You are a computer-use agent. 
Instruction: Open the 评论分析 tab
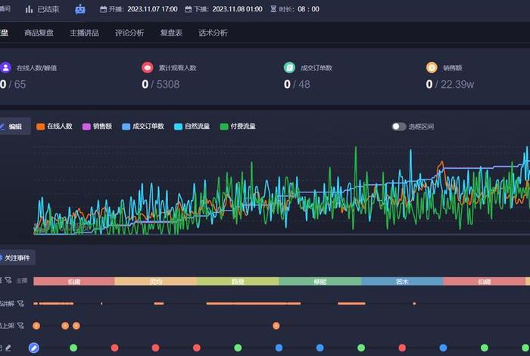pos(129,33)
